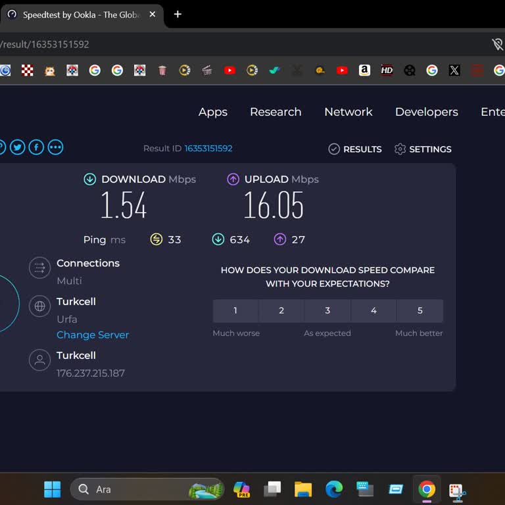505x505 pixels.
Task: Open the HD bookmark icon
Action: point(387,70)
